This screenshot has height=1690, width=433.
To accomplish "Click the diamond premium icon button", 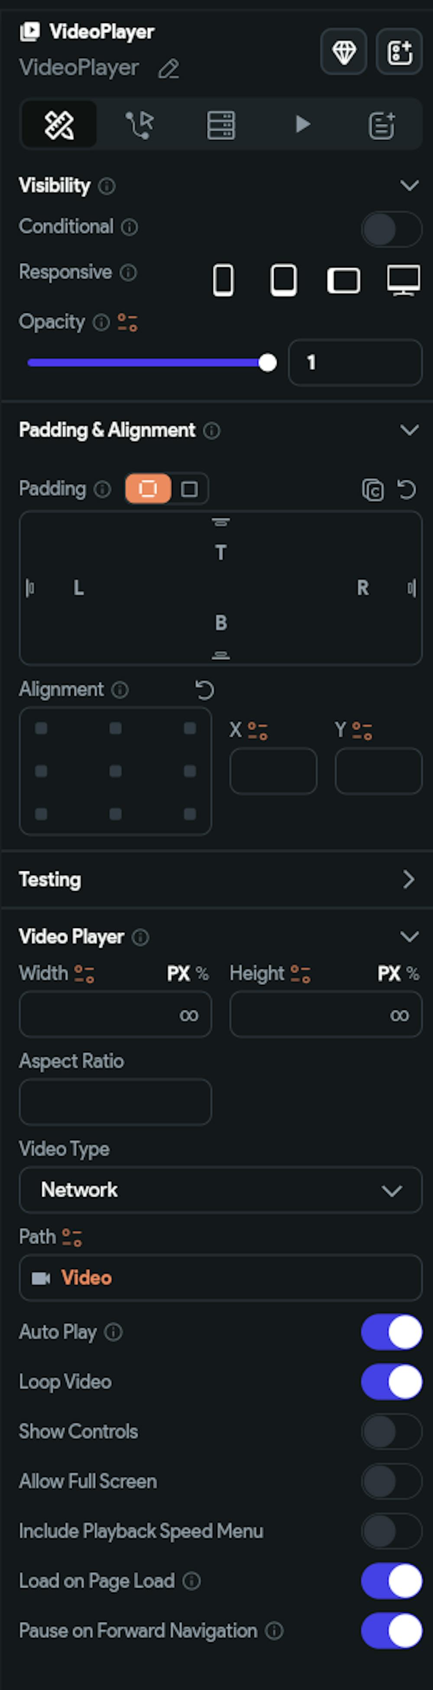I will click(x=343, y=52).
